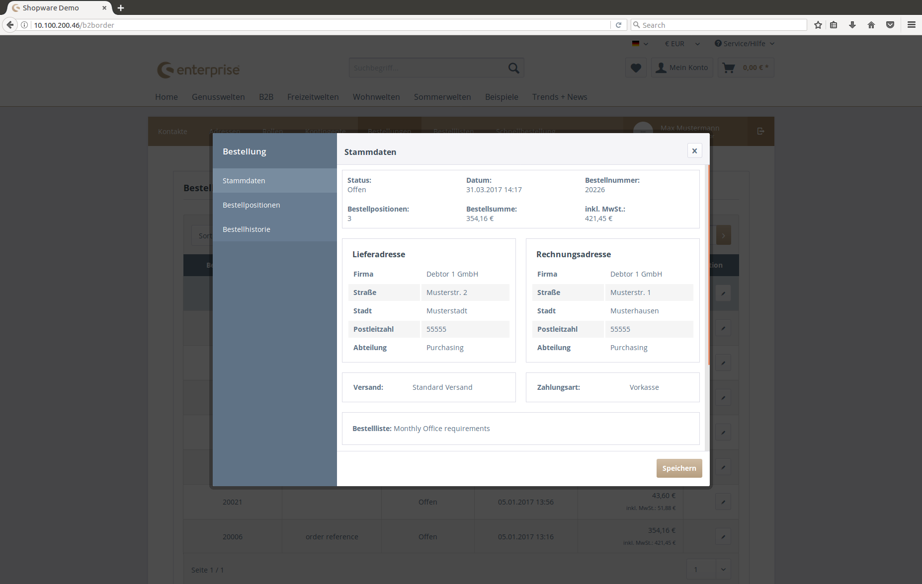Select Stammdaten in the order sidebar
The width and height of the screenshot is (922, 584).
point(244,181)
